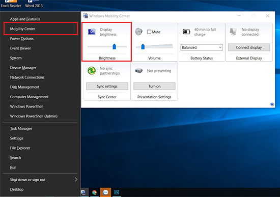Open Task Manager

pos(21,129)
